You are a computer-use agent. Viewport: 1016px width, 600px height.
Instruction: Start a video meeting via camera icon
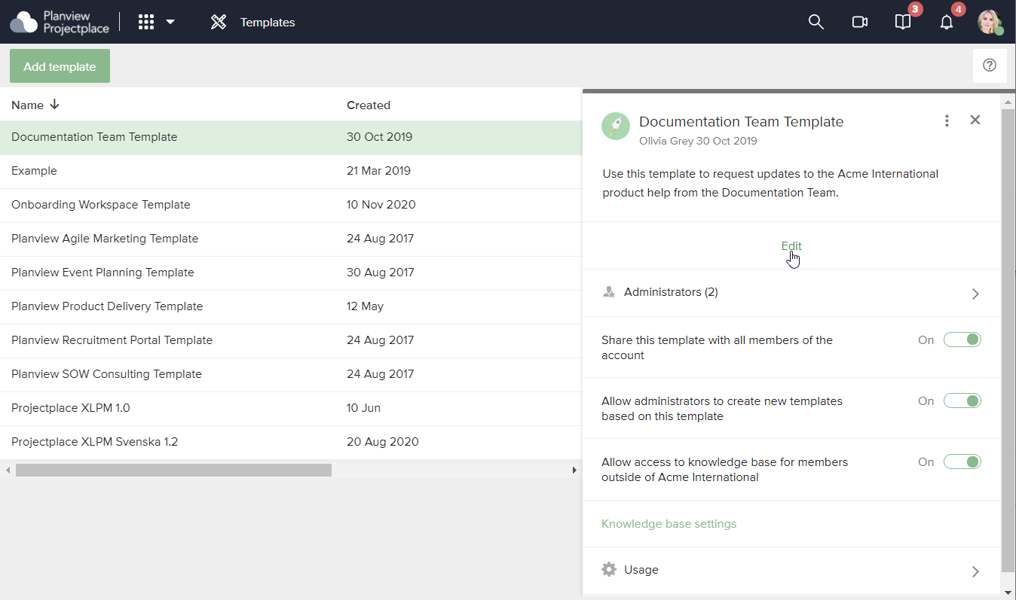click(x=860, y=22)
